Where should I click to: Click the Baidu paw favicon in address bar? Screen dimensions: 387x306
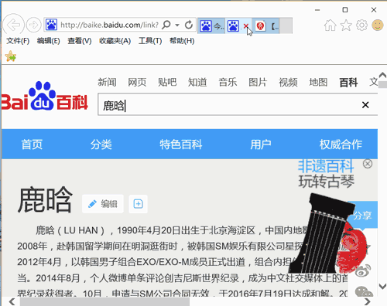point(51,25)
